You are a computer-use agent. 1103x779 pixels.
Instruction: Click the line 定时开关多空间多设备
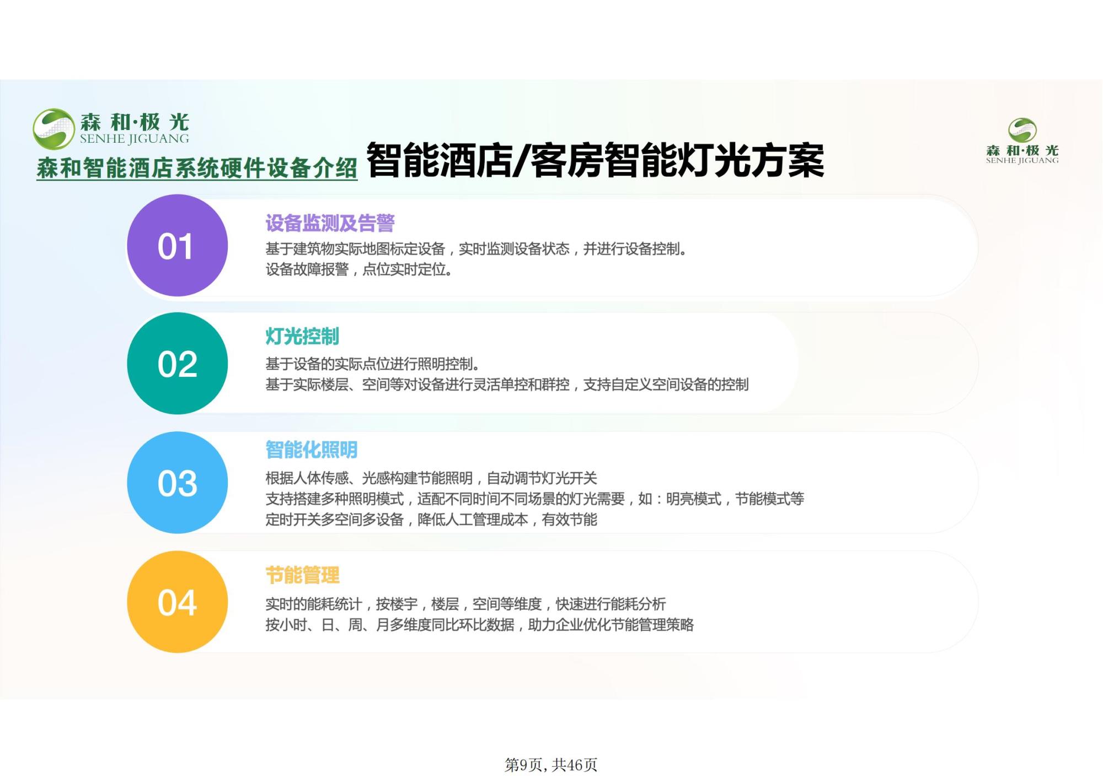pos(431,520)
